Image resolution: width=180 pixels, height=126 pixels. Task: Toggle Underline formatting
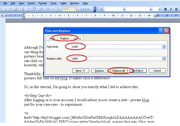click(176, 9)
